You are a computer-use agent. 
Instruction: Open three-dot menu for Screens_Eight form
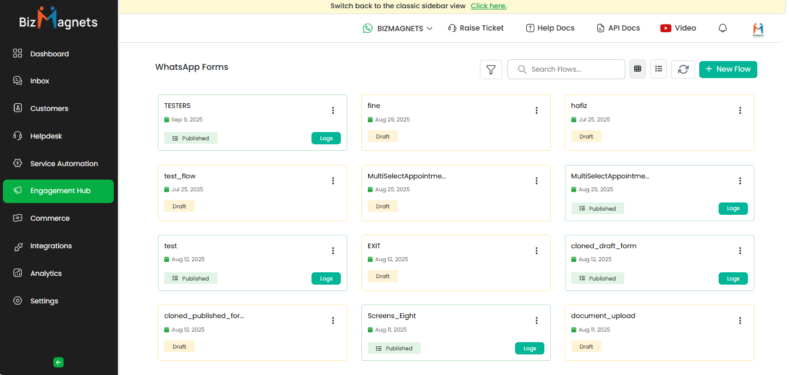click(536, 320)
